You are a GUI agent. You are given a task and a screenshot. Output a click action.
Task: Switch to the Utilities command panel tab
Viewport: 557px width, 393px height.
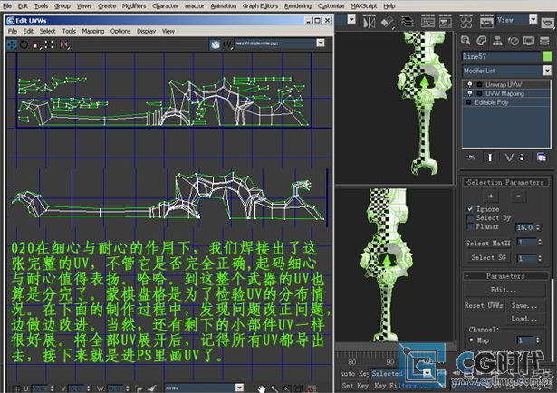[x=544, y=41]
